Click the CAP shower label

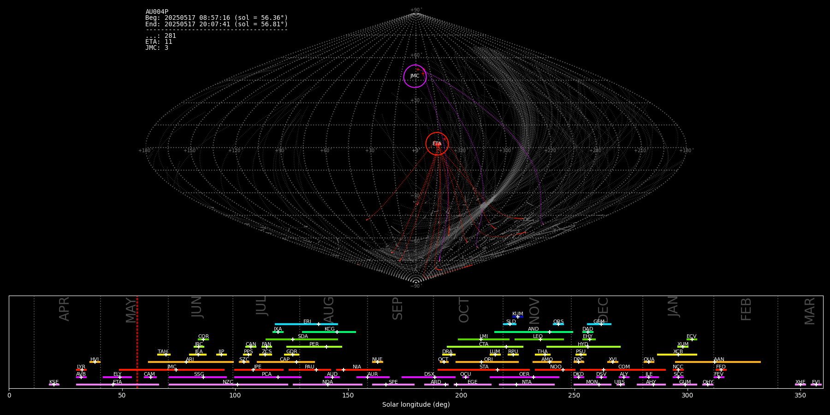[x=285, y=360]
